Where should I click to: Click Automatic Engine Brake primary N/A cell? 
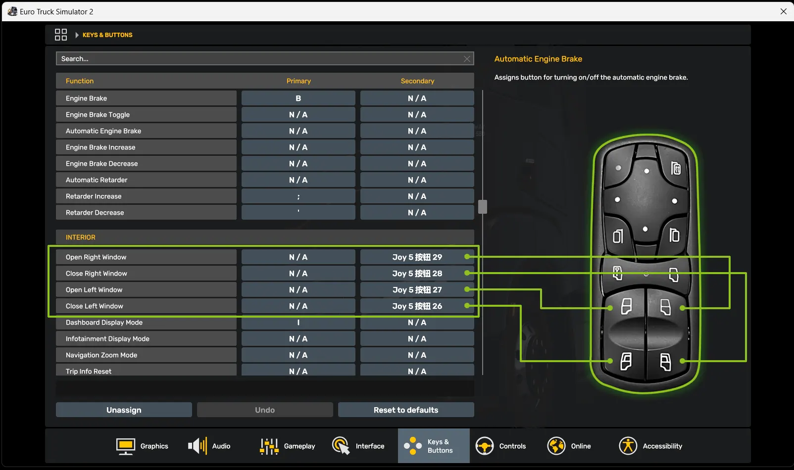[298, 131]
